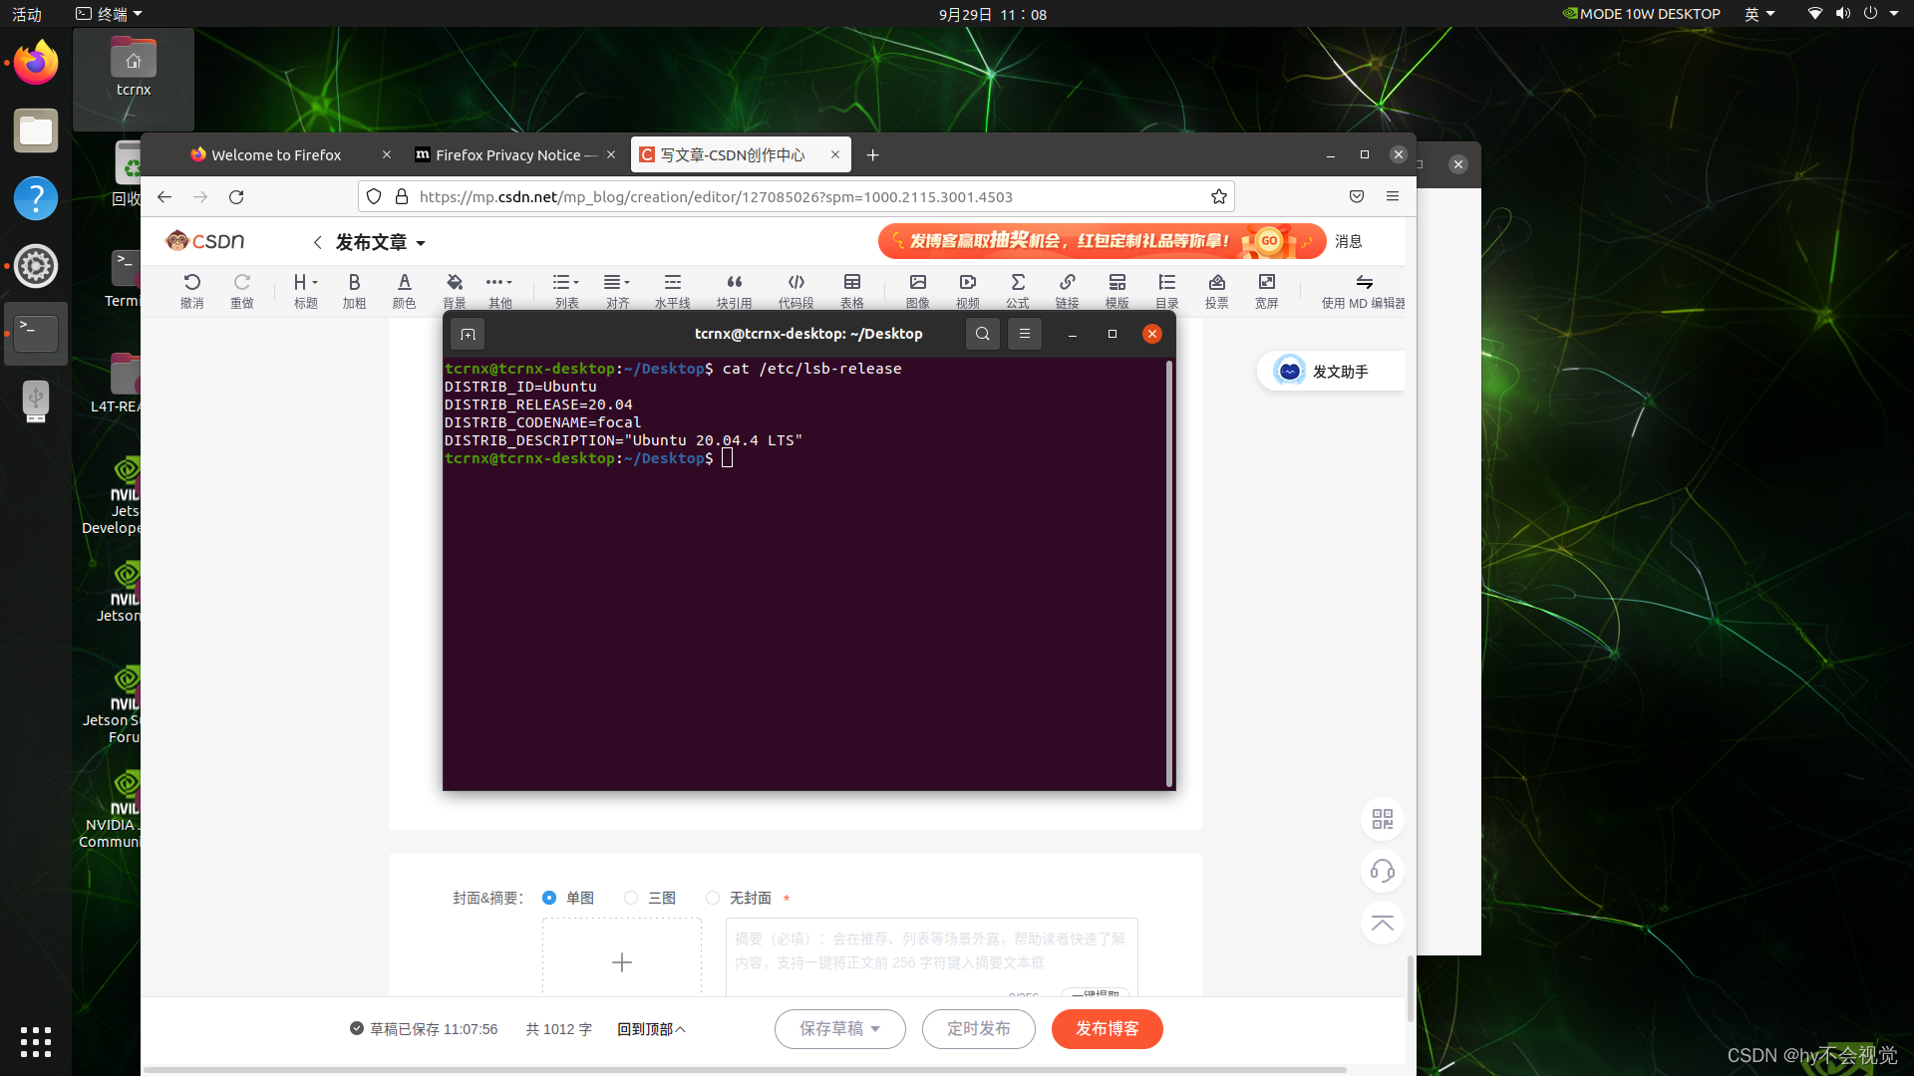Apply bold formatting with 加粗
The height and width of the screenshot is (1076, 1914).
click(x=354, y=290)
